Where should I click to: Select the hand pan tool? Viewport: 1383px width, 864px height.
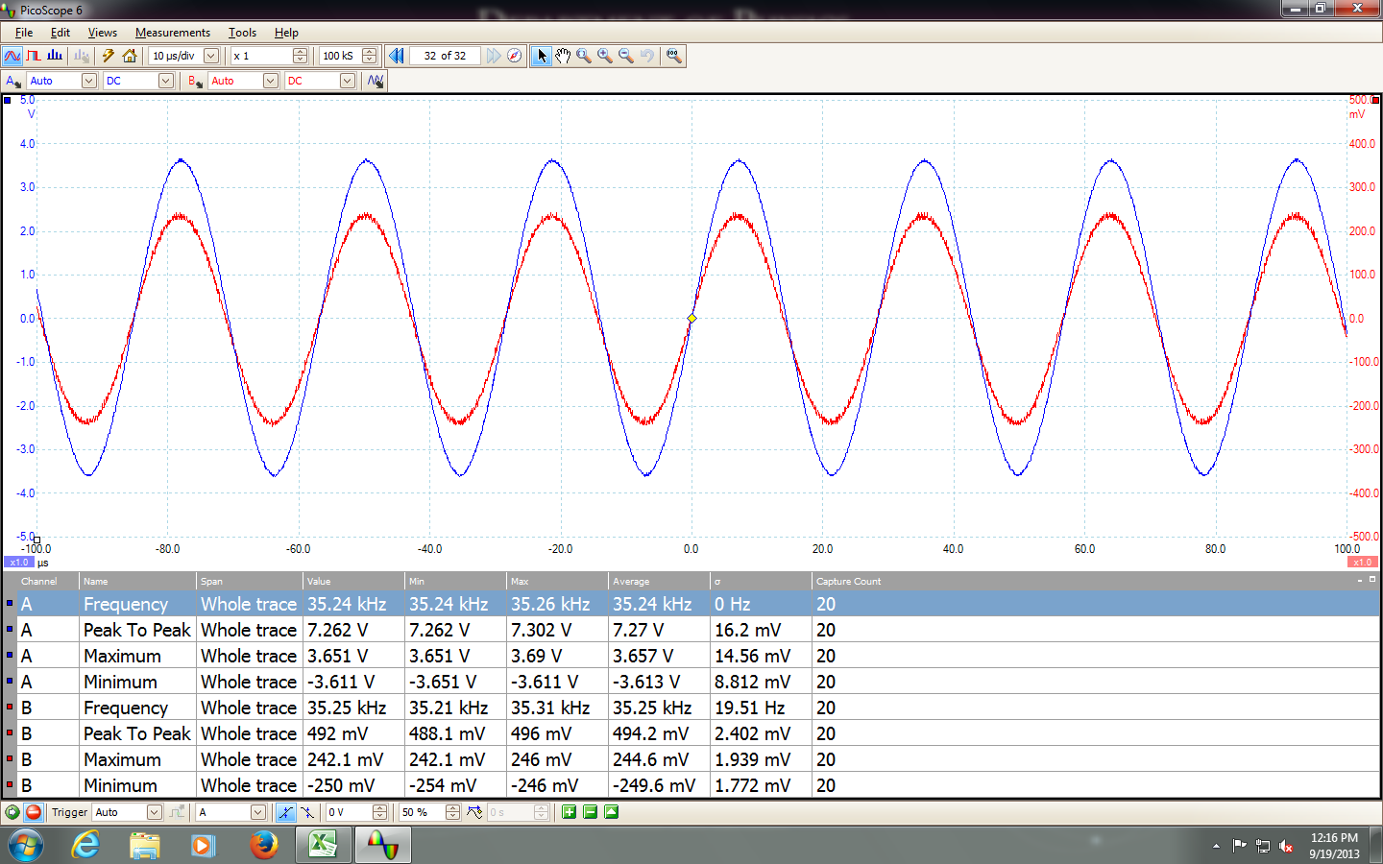click(x=563, y=56)
